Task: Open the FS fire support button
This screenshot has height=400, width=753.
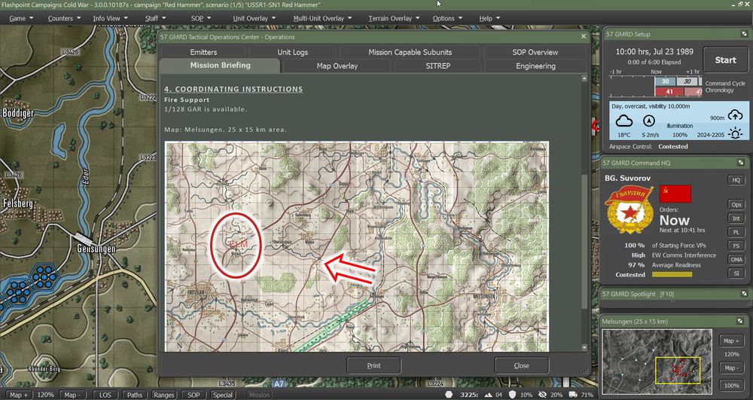Action: (736, 246)
